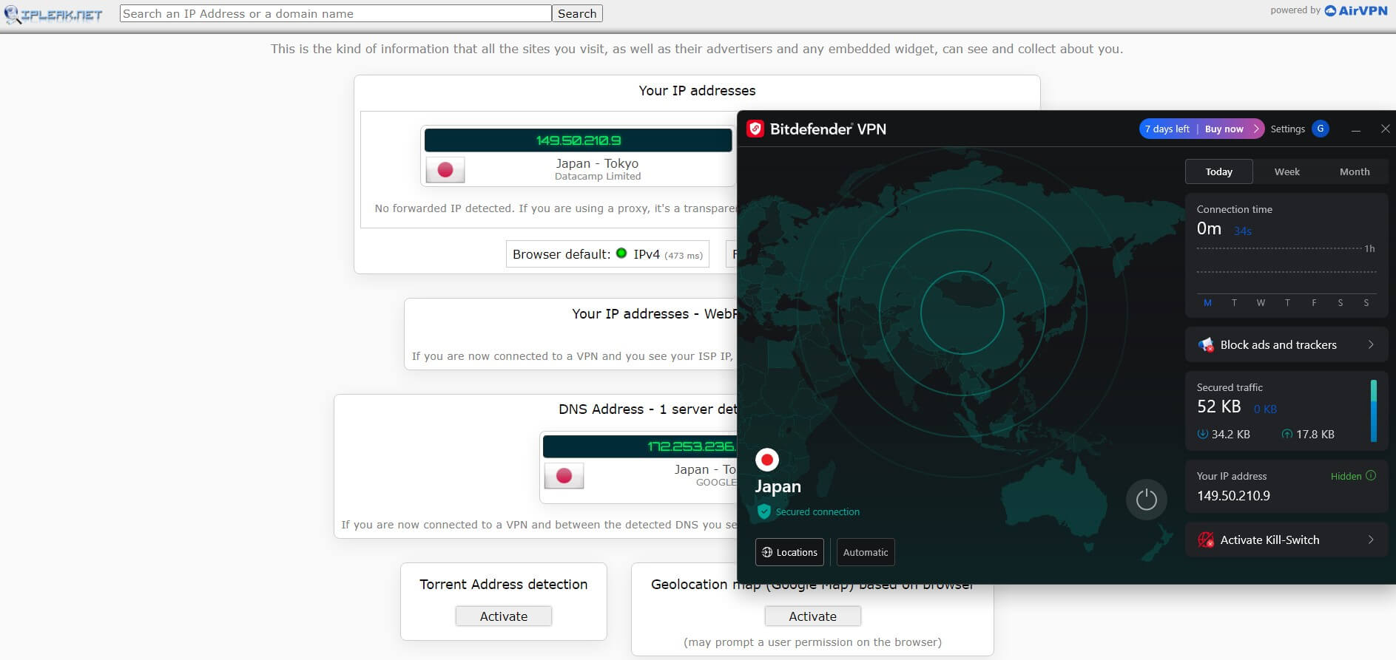This screenshot has width=1396, height=660.
Task: Click the Kill-Switch icon
Action: [x=1206, y=540]
